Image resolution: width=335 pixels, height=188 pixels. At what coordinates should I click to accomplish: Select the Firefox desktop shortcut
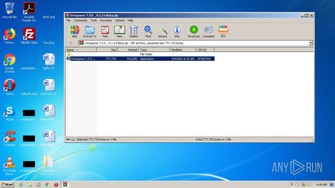(x=9, y=36)
